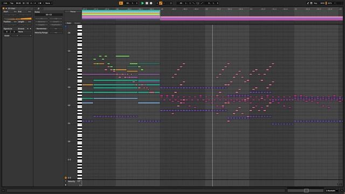Viewport: 345px width, 194px height.
Task: Select the Fold button
Action: tap(69, 23)
